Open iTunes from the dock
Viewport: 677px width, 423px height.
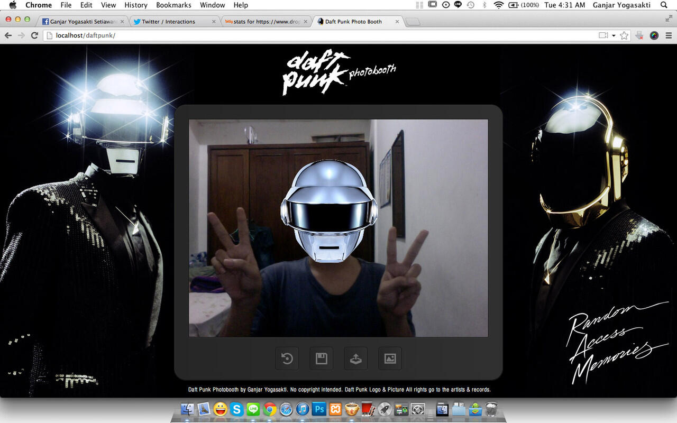click(x=303, y=409)
